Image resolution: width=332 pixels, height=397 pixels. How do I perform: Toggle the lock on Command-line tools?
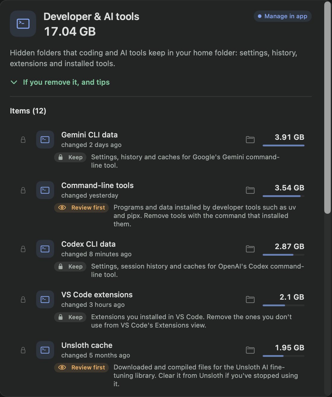(x=23, y=190)
